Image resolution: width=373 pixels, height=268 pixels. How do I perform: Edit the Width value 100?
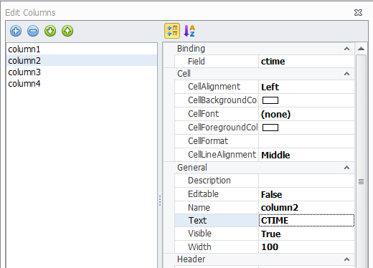pyautogui.click(x=306, y=247)
